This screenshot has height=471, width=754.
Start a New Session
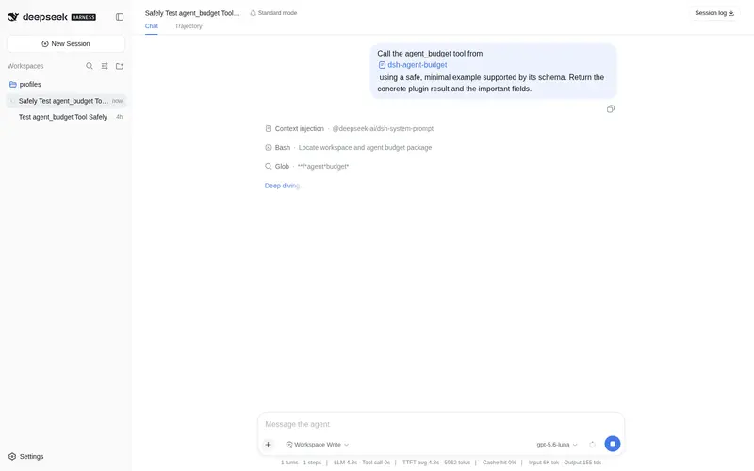click(x=66, y=43)
